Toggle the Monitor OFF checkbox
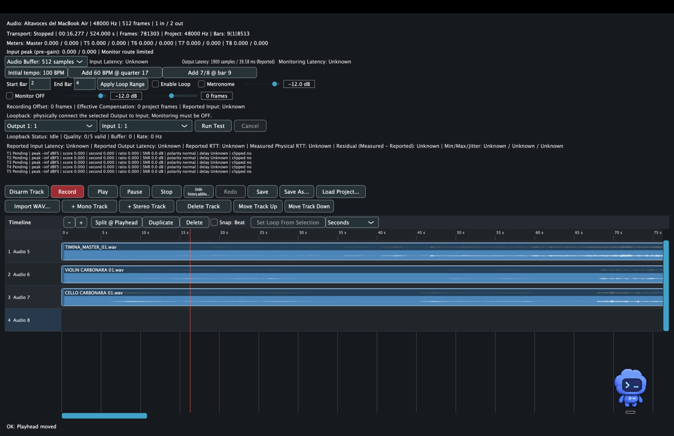The height and width of the screenshot is (436, 674). [x=10, y=96]
